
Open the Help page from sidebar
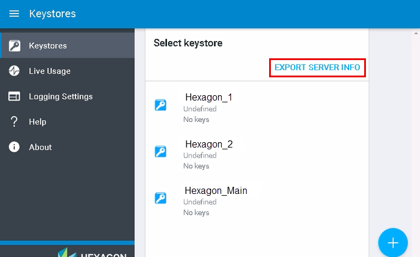37,122
